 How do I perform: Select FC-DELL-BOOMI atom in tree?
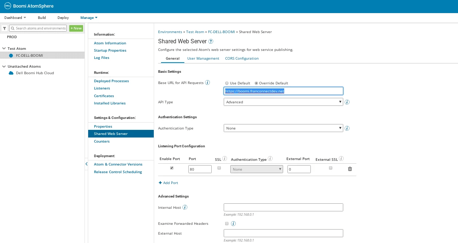[x=30, y=55]
